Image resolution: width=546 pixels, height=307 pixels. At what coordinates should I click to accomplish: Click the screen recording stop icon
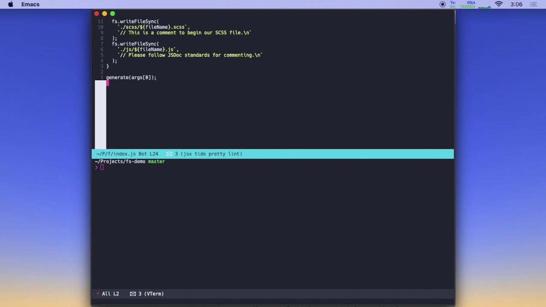click(442, 4)
